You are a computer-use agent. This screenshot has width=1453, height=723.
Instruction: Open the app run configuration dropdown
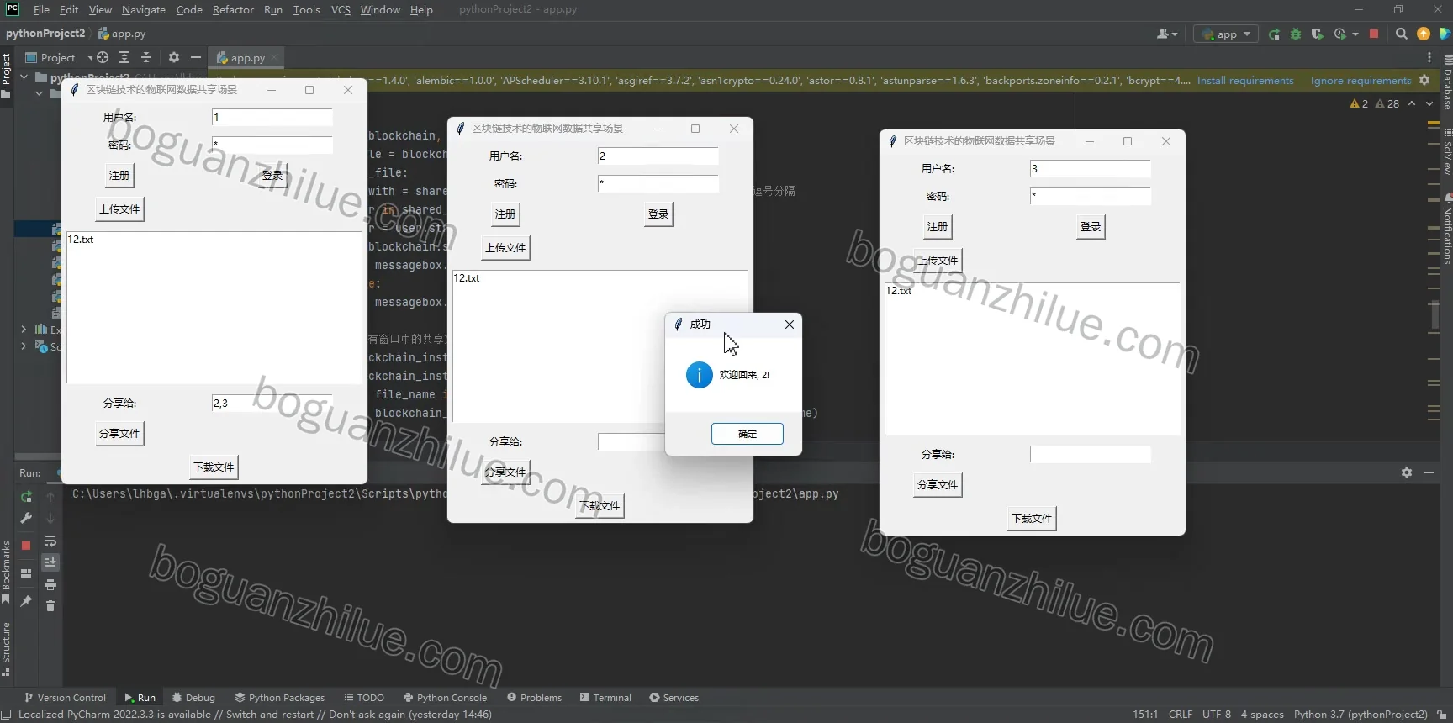tap(1226, 34)
